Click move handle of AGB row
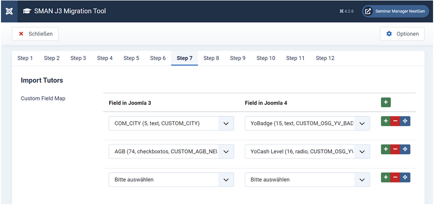The image size is (434, 206). click(405, 150)
